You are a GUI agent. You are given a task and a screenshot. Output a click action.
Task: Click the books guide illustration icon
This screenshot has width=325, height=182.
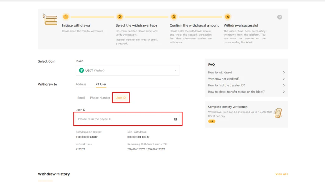[x=50, y=19]
